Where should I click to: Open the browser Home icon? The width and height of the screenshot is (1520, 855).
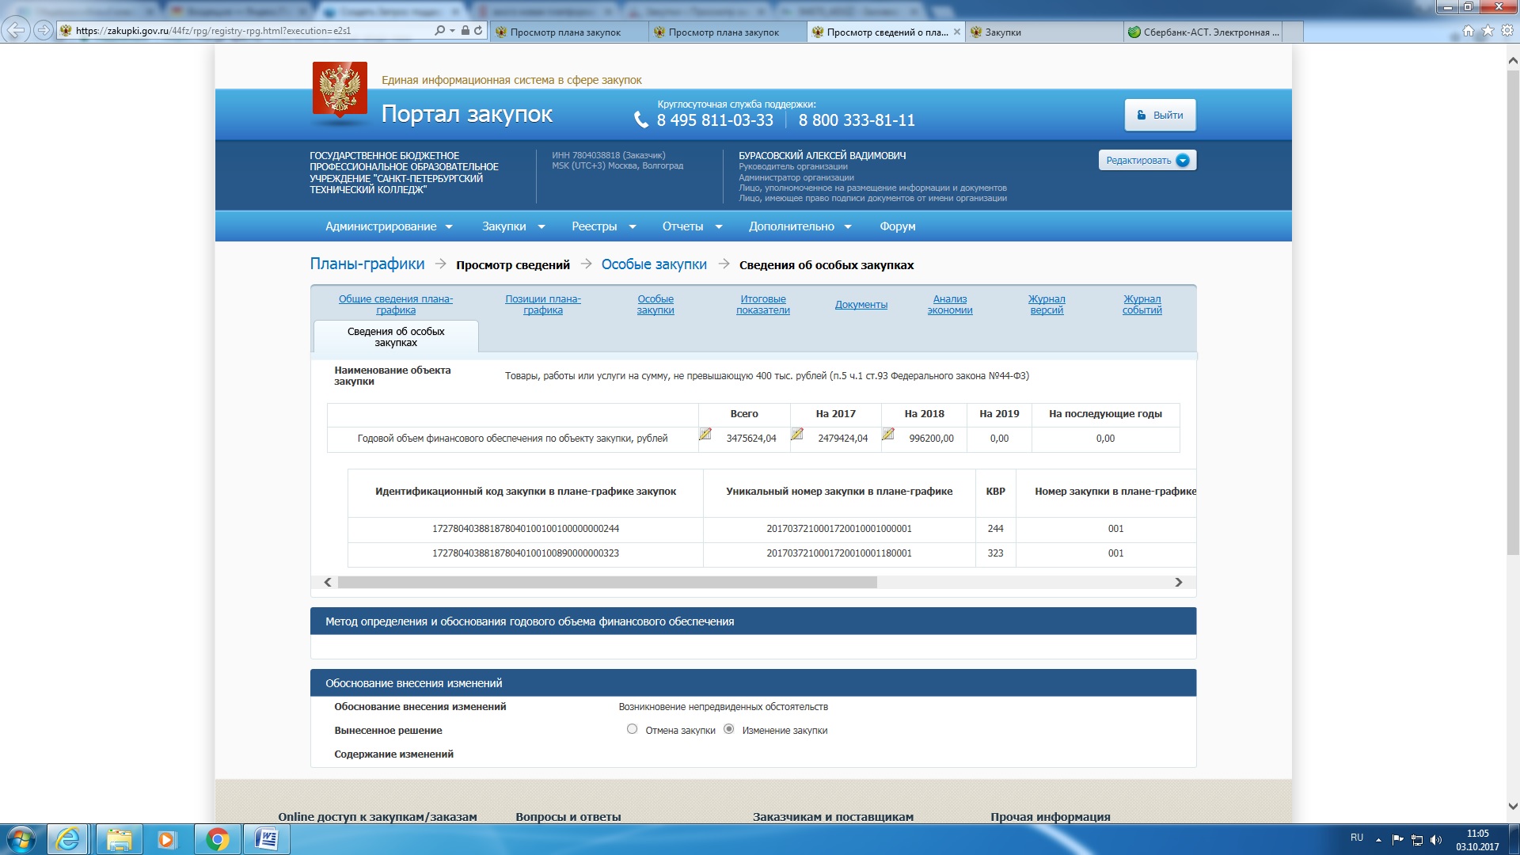(1469, 31)
